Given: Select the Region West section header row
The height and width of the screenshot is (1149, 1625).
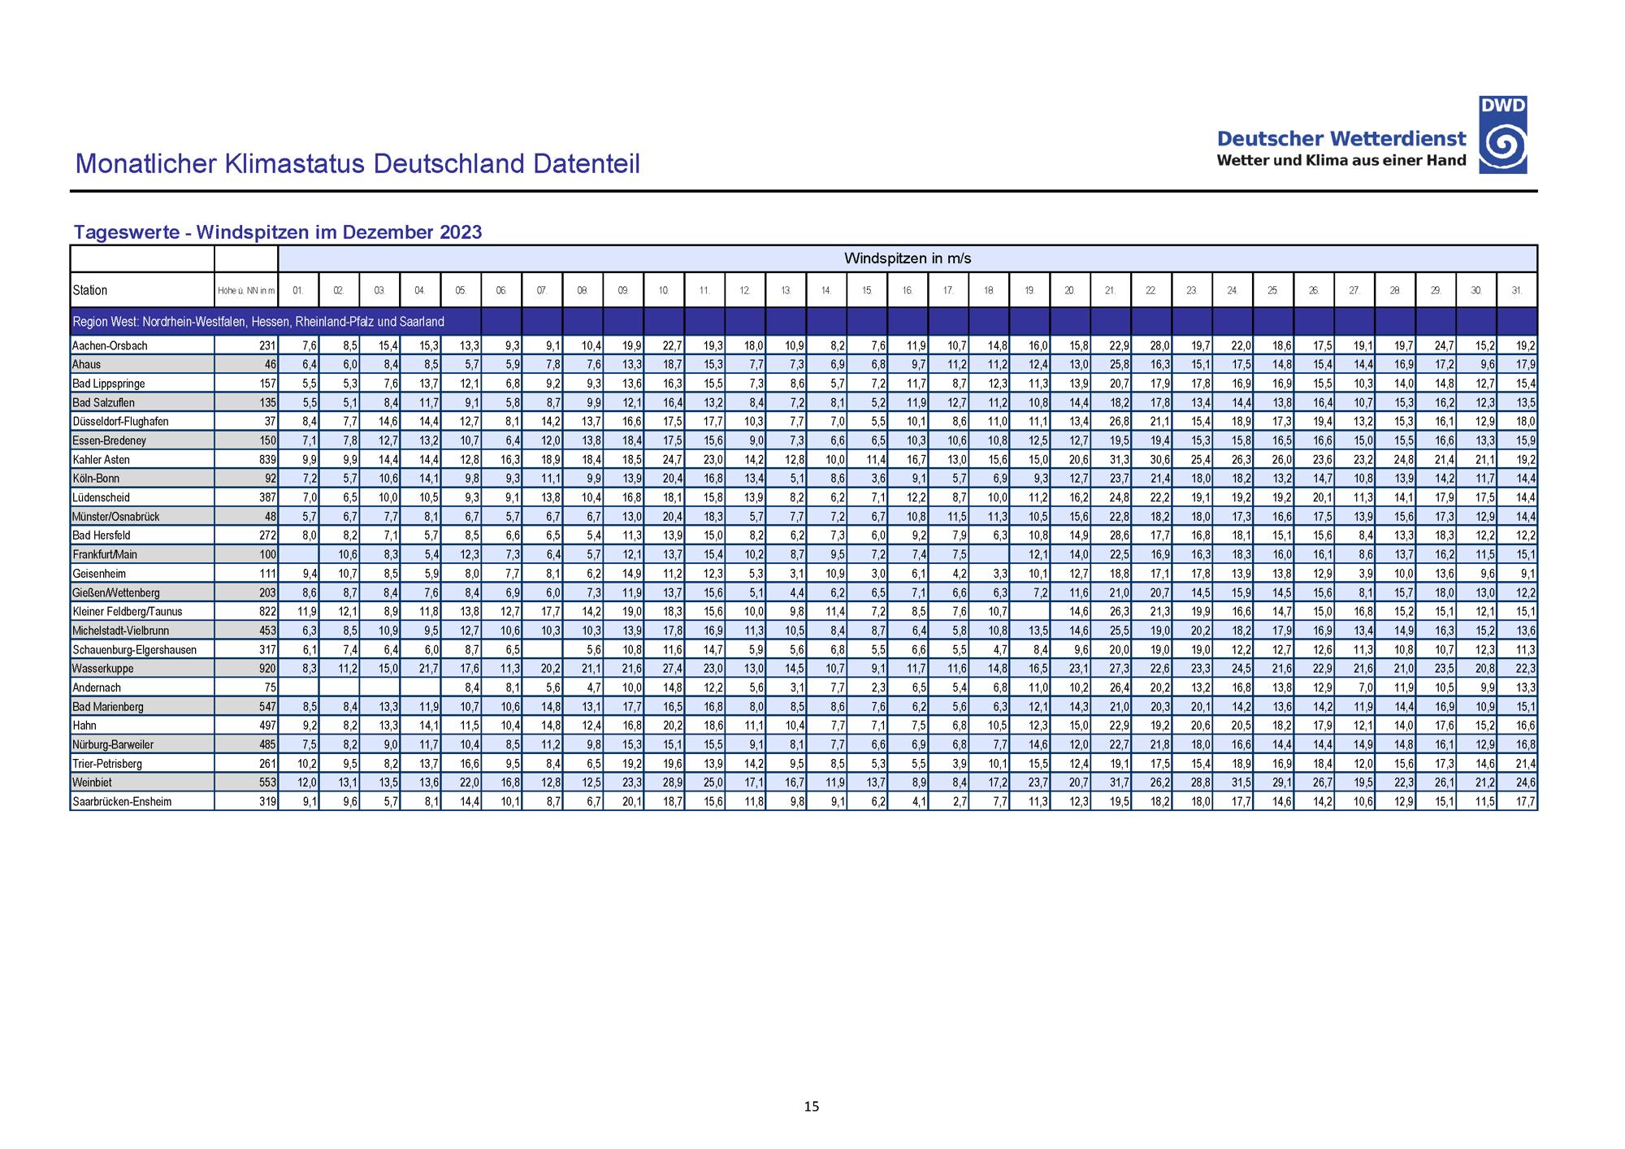Looking at the screenshot, I should click(x=258, y=322).
